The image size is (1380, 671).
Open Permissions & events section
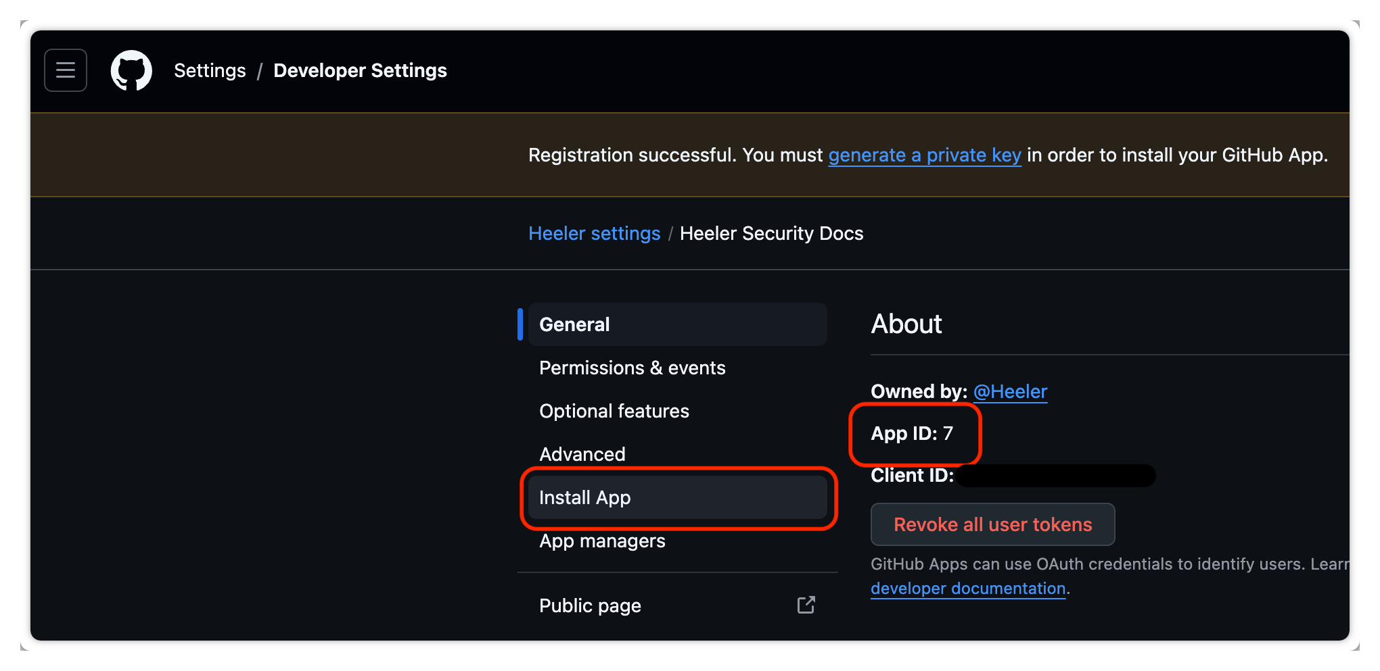pos(677,368)
